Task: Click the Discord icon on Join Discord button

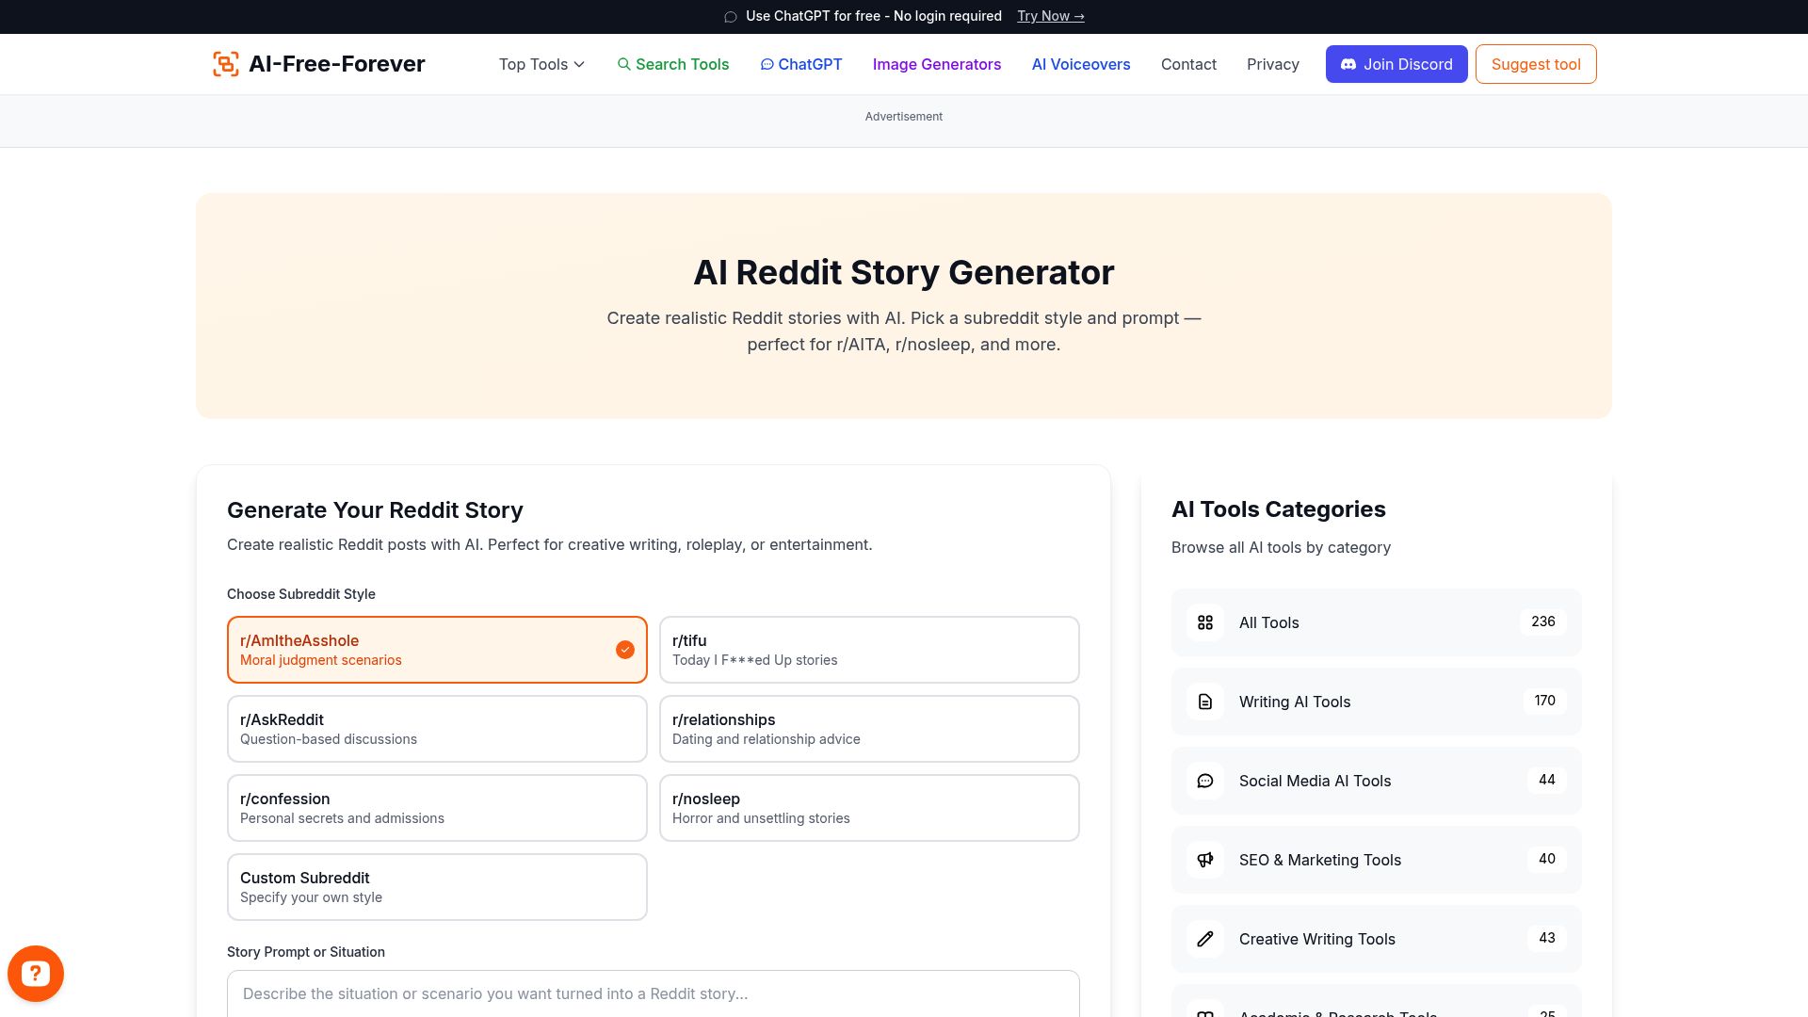Action: click(1347, 64)
